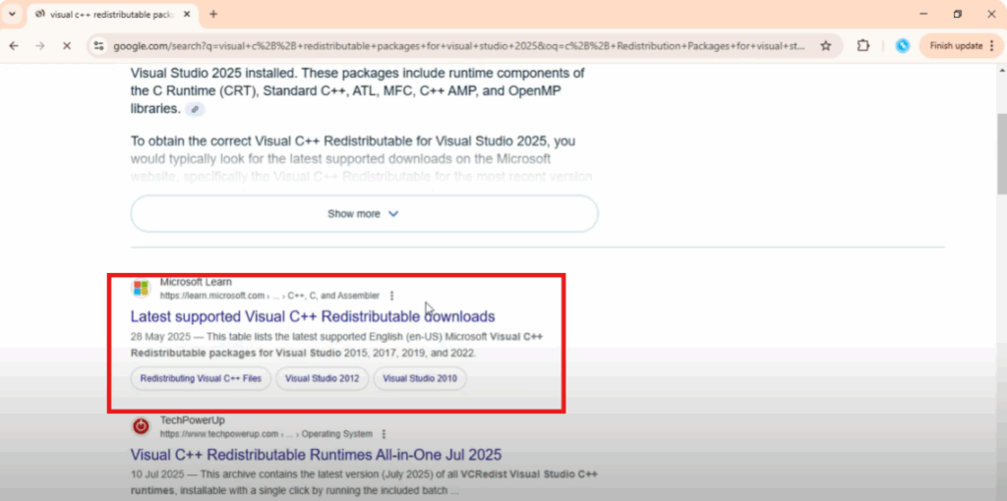Screen dimensions: 1007x501
Task: Stop loading the current page
Action: pos(66,45)
